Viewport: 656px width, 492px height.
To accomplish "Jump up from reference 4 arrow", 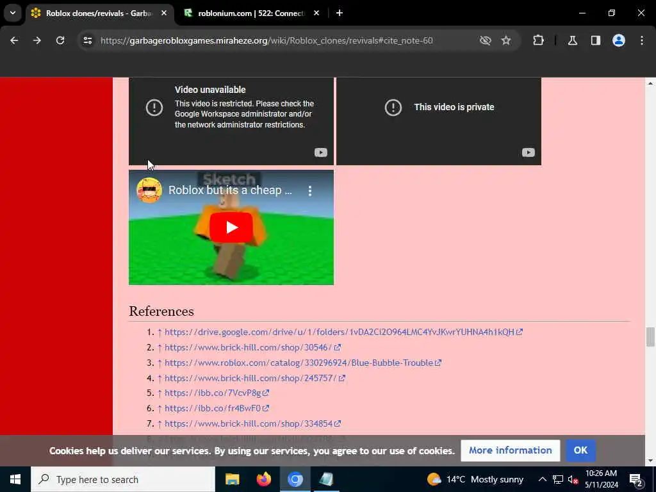I will pyautogui.click(x=160, y=378).
